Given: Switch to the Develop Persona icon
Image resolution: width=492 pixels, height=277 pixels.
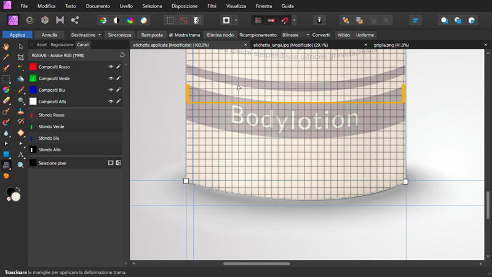Looking at the screenshot, I should click(x=45, y=20).
